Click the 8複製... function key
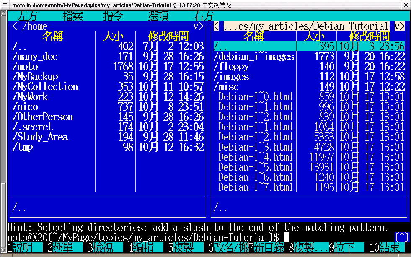The image size is (411, 257). pyautogui.click(x=309, y=247)
